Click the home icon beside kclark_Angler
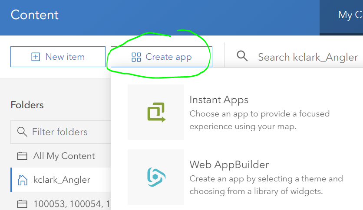363x210 pixels. click(22, 180)
